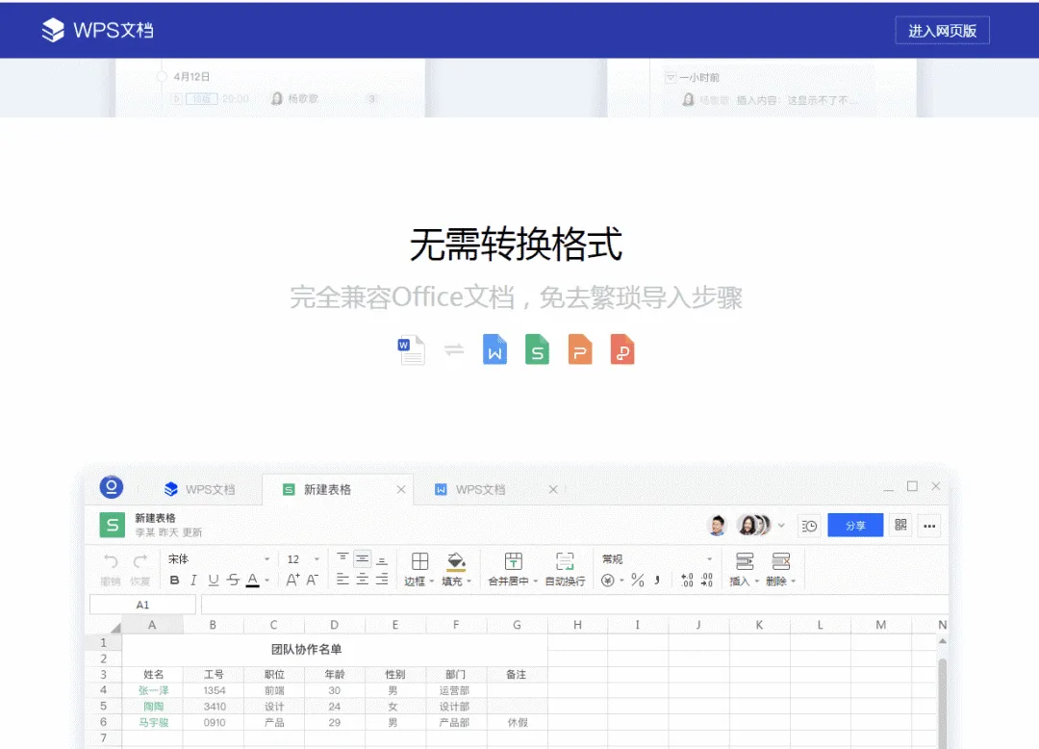Set vertical align middle
Screen dimensions: 1039x749
[363, 558]
